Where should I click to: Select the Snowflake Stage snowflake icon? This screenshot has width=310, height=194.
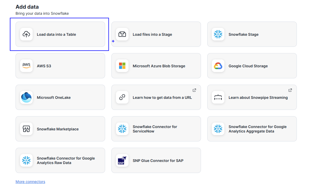pos(218,34)
